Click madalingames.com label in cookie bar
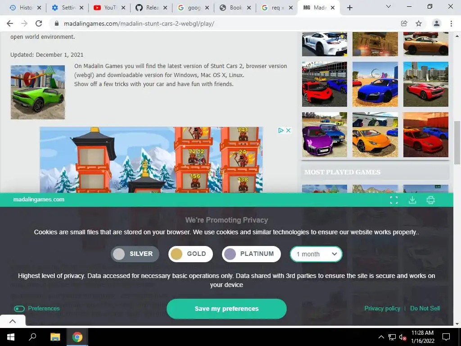 (39, 200)
